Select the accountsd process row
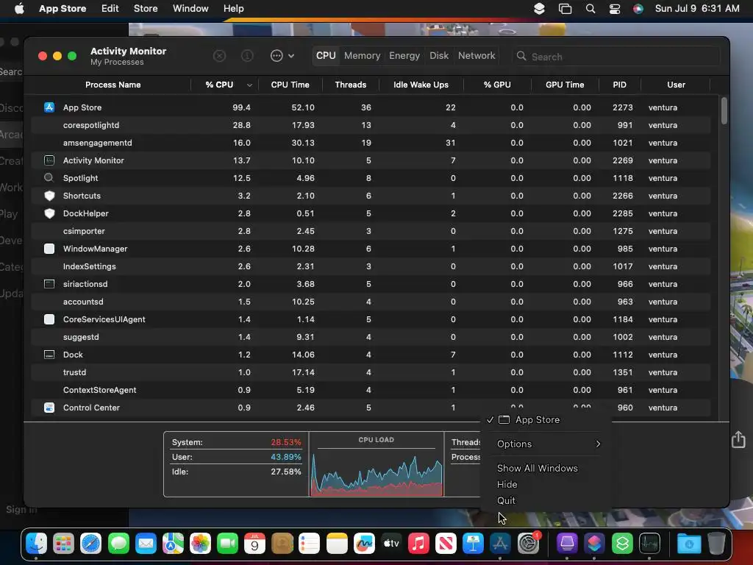Viewport: 753px width, 565px height. (x=371, y=302)
